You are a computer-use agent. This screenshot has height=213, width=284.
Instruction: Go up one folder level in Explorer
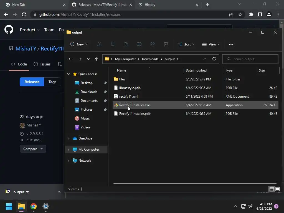pyautogui.click(x=96, y=59)
